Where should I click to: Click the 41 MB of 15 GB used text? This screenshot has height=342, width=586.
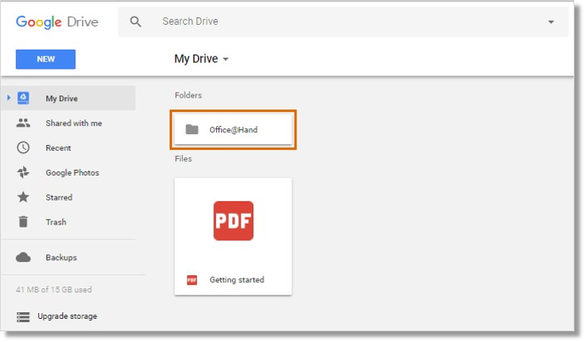click(x=54, y=289)
